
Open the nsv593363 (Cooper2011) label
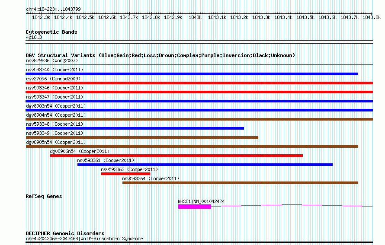coord(129,169)
